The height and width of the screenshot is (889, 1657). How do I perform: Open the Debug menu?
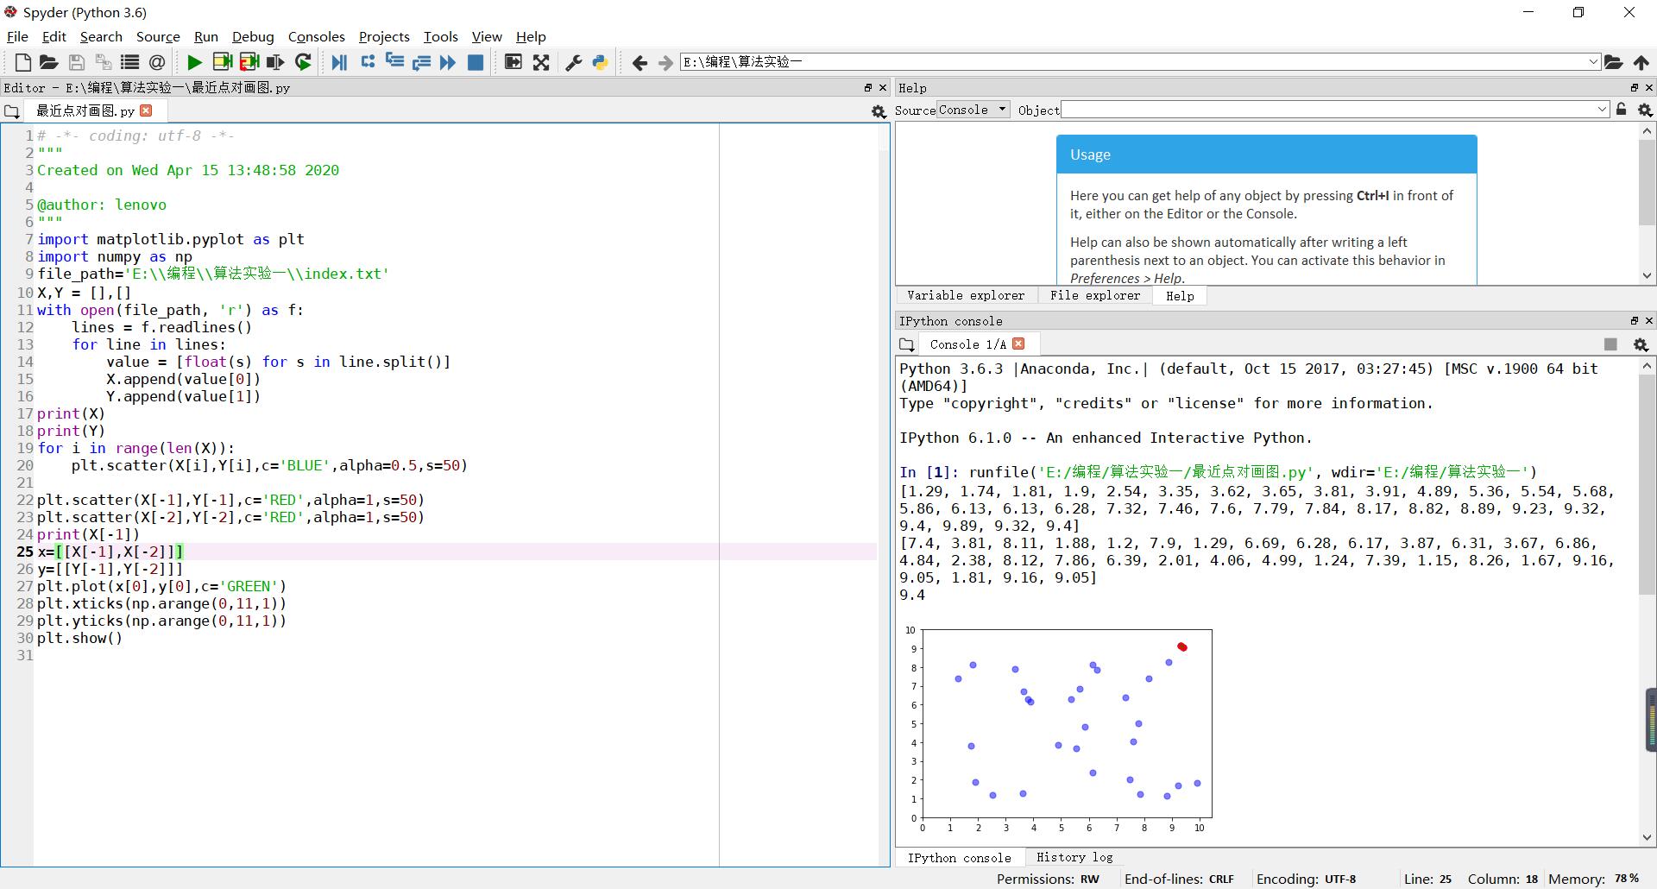(x=253, y=36)
